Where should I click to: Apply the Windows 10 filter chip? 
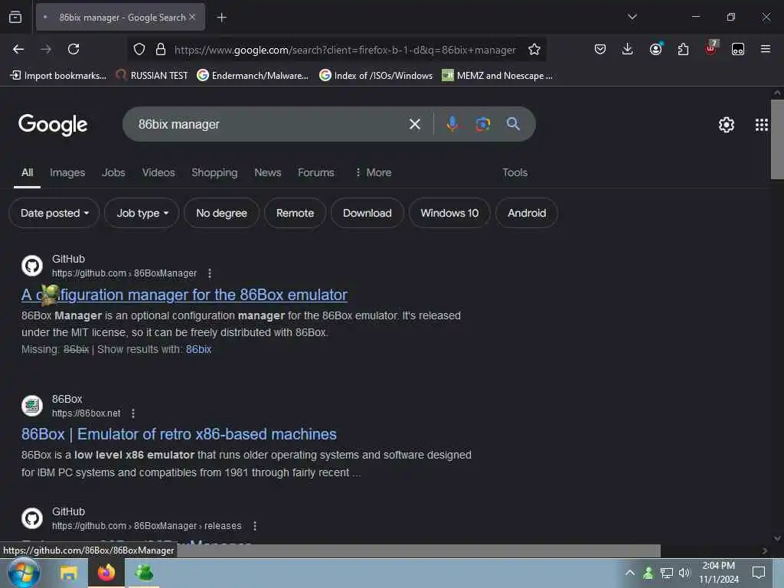449,213
